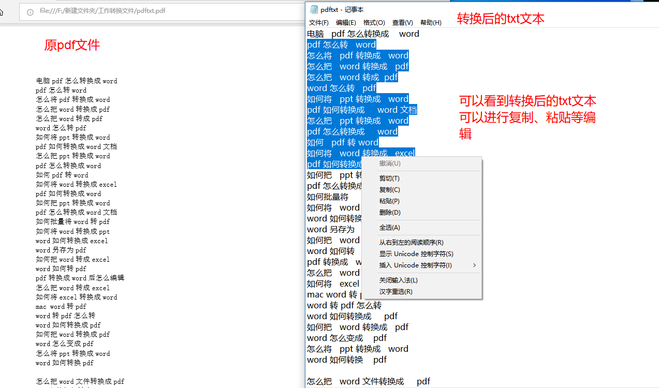Click PDF line word 怎么变成 pdf
659x388 pixels.
[x=65, y=344]
